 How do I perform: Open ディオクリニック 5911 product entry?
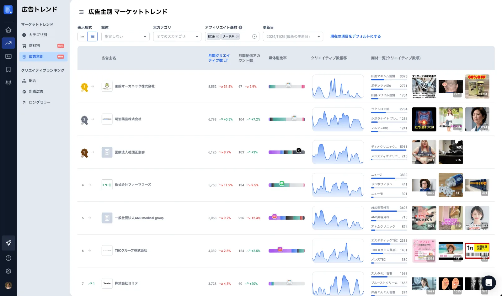(389, 148)
